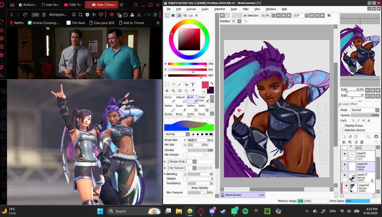This screenshot has height=217, width=382.
Task: Hide Layer16 with its eye icon
Action: [x=346, y=185]
